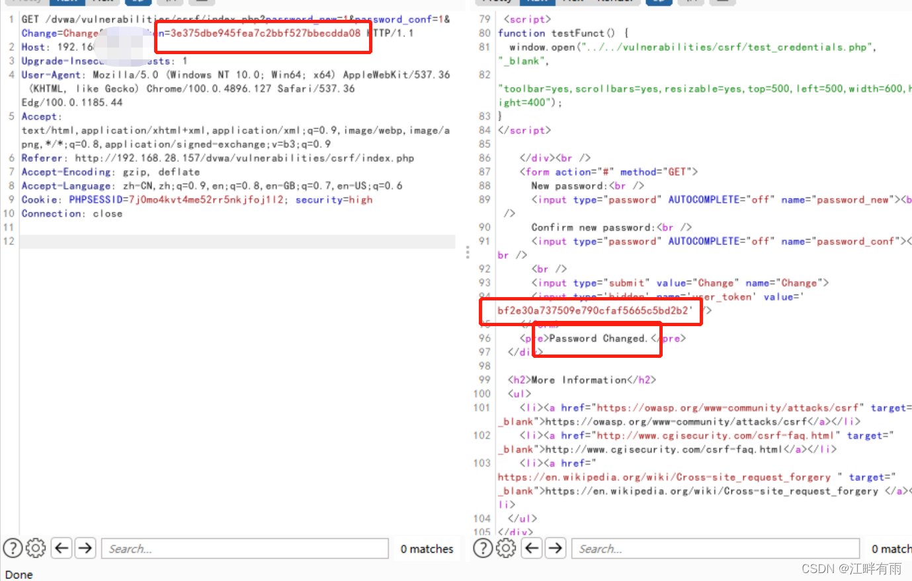Click the opening <script> tag on line 79
The image size is (912, 581).
527,19
